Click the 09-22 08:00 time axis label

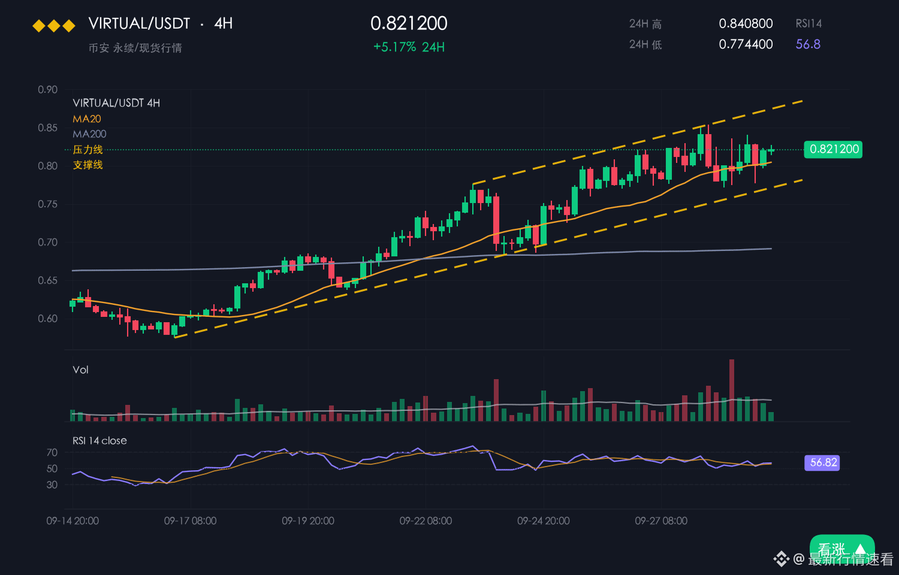pyautogui.click(x=426, y=521)
